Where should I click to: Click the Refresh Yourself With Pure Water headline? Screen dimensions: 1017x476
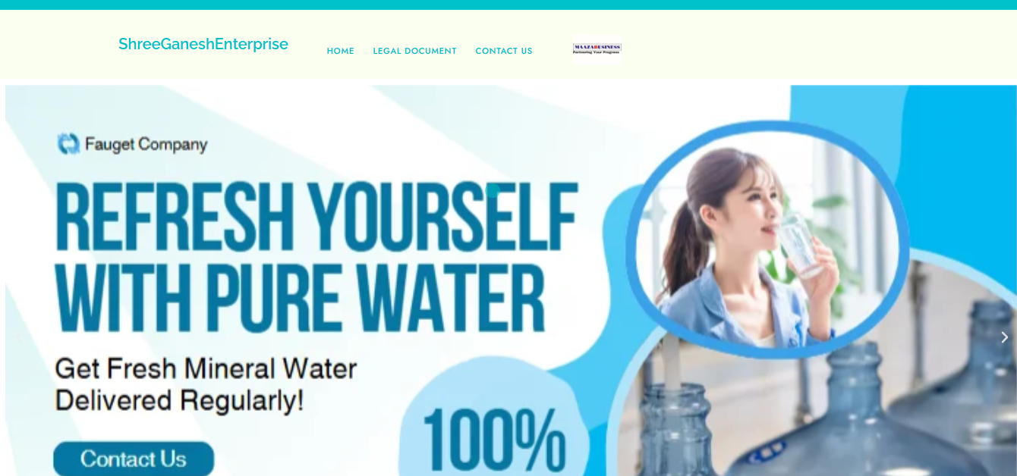(x=316, y=258)
